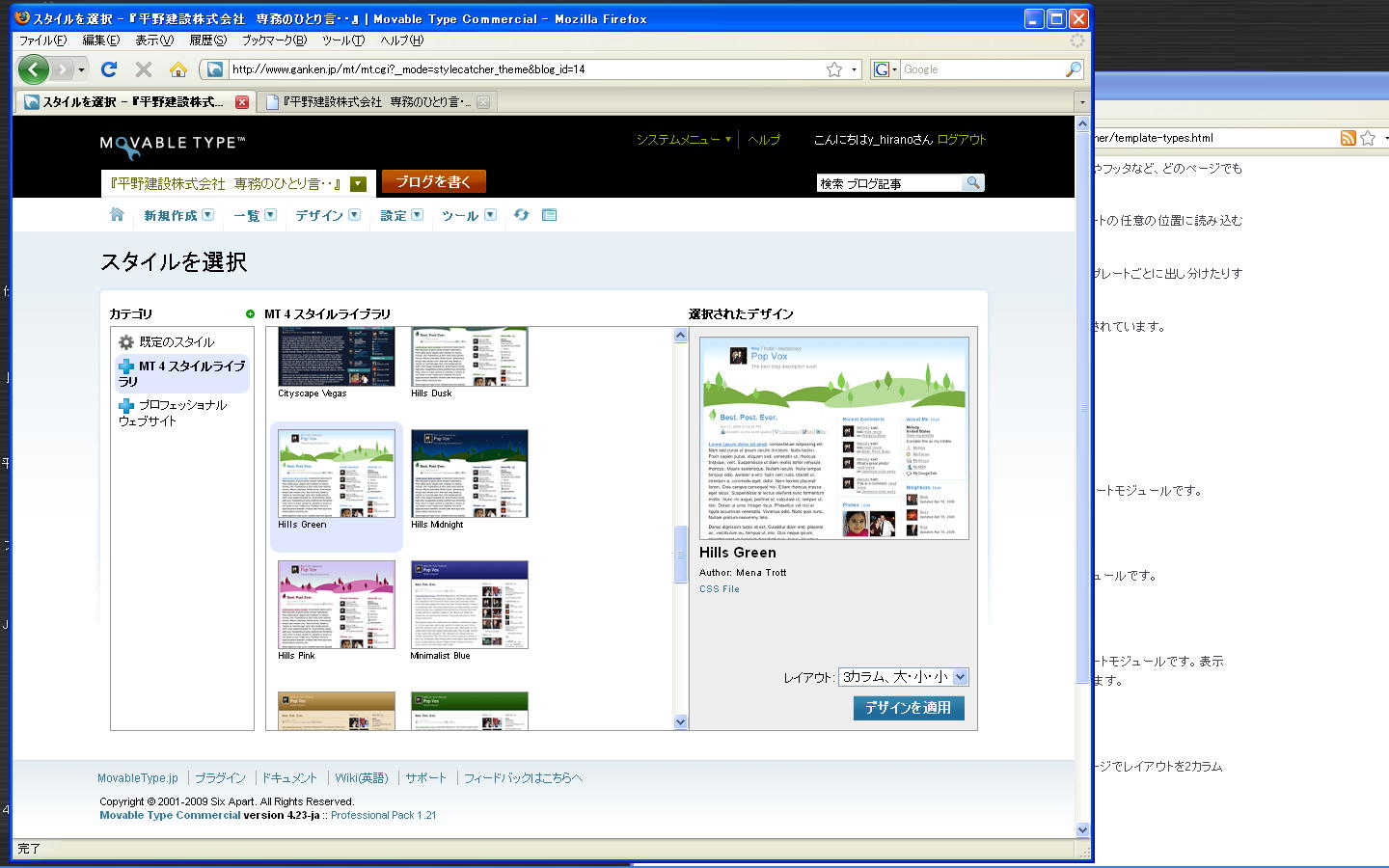Reload the page with the refresh icon
The width and height of the screenshot is (1389, 868).
tap(109, 69)
